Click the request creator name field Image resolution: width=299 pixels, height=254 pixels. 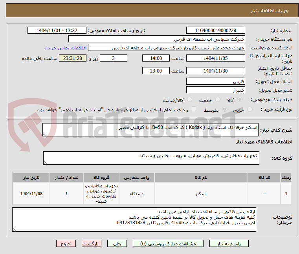coord(167,47)
